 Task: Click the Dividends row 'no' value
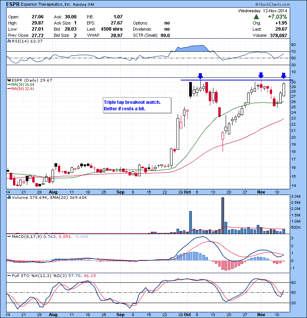[x=167, y=29]
